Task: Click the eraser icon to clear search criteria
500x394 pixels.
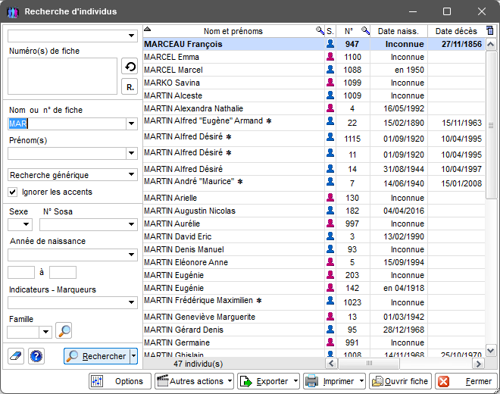Action: click(16, 356)
